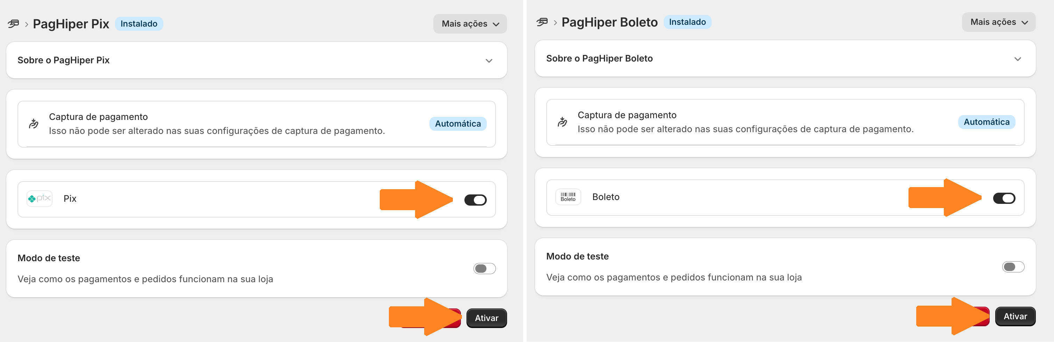The width and height of the screenshot is (1054, 342).
Task: Click the Sobre o PagHiper Boleto heading text
Action: tap(599, 58)
